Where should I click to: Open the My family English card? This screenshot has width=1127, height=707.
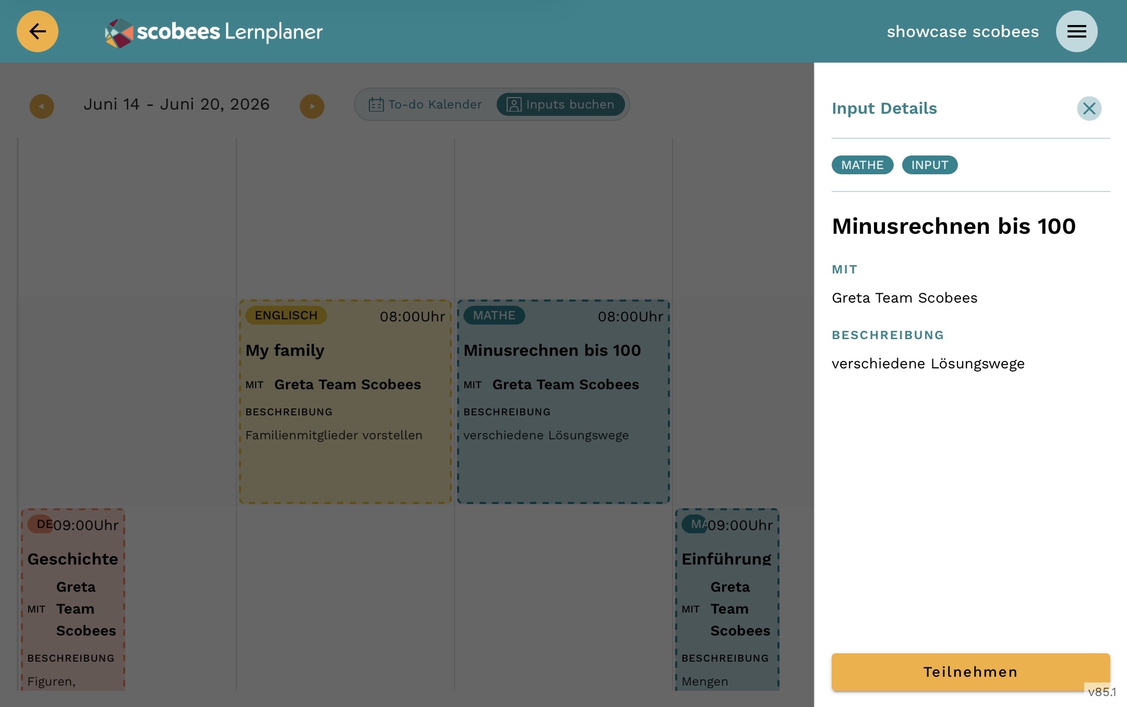click(x=345, y=402)
